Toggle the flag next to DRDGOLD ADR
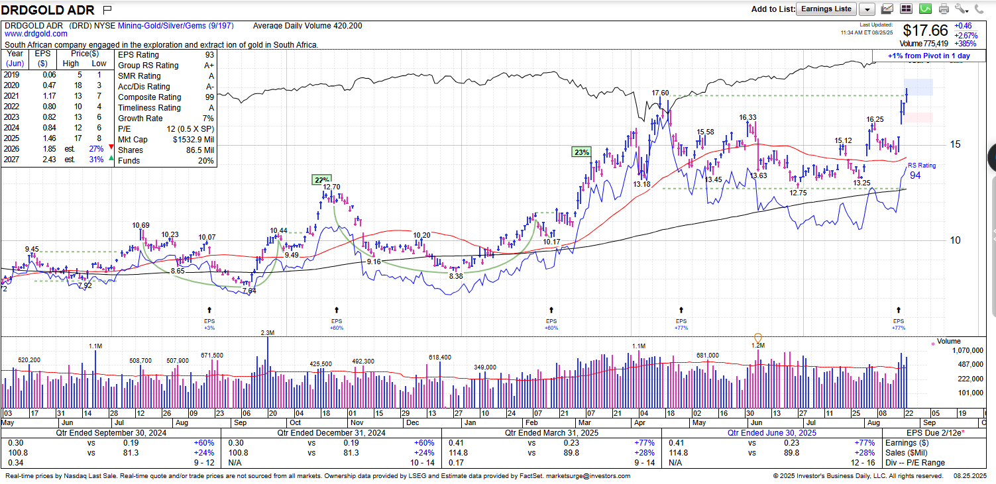The image size is (996, 484). tap(107, 10)
